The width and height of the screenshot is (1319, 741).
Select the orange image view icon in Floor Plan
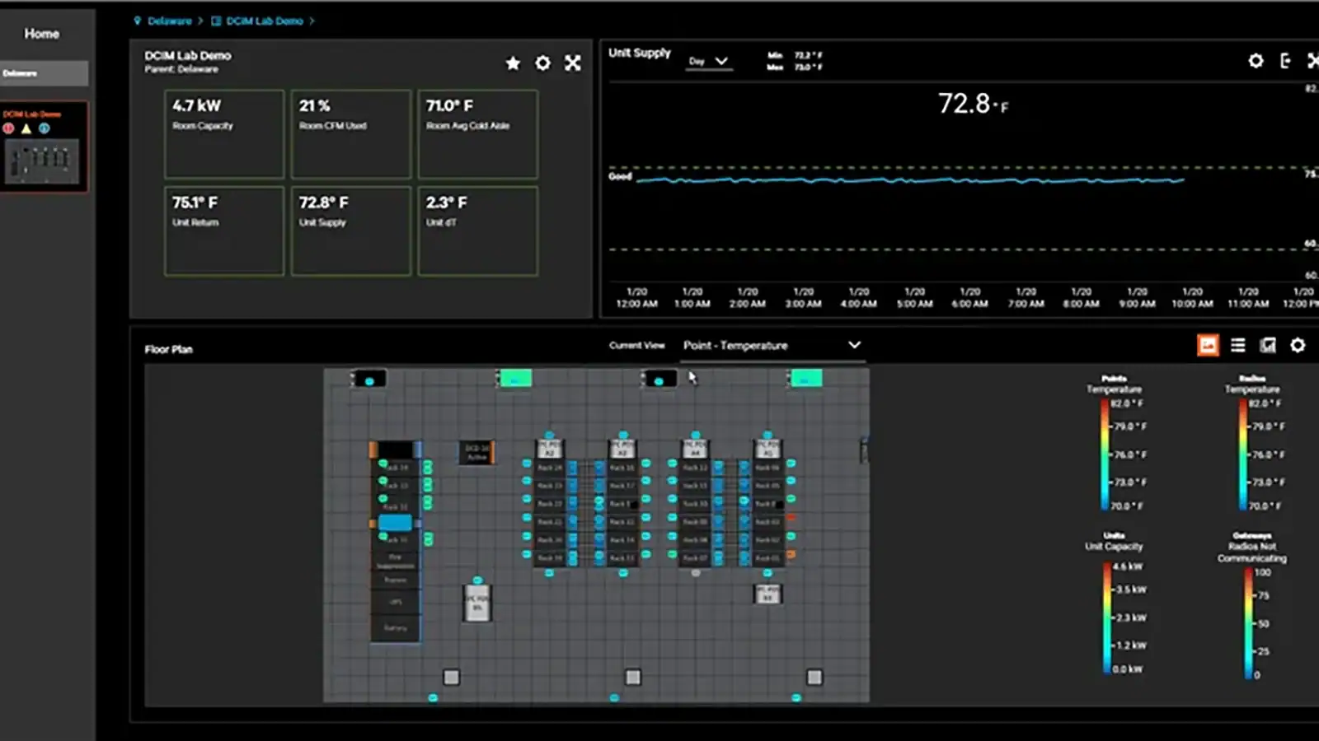pyautogui.click(x=1208, y=345)
